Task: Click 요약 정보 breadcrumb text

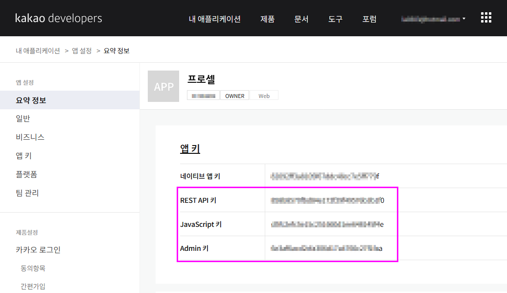Action: 116,51
